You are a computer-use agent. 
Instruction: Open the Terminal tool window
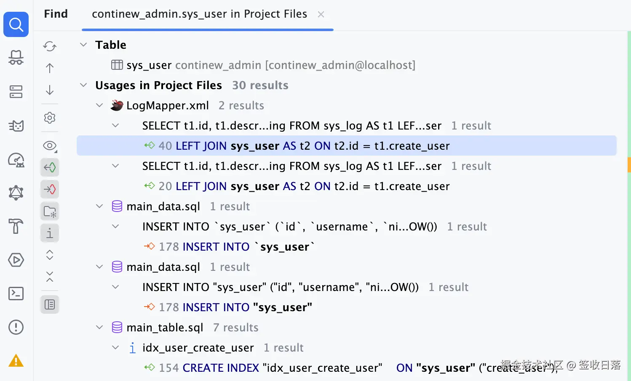click(x=16, y=294)
